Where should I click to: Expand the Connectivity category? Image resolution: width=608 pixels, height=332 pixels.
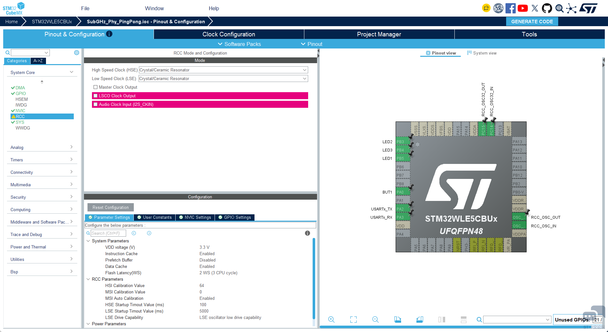coord(42,172)
